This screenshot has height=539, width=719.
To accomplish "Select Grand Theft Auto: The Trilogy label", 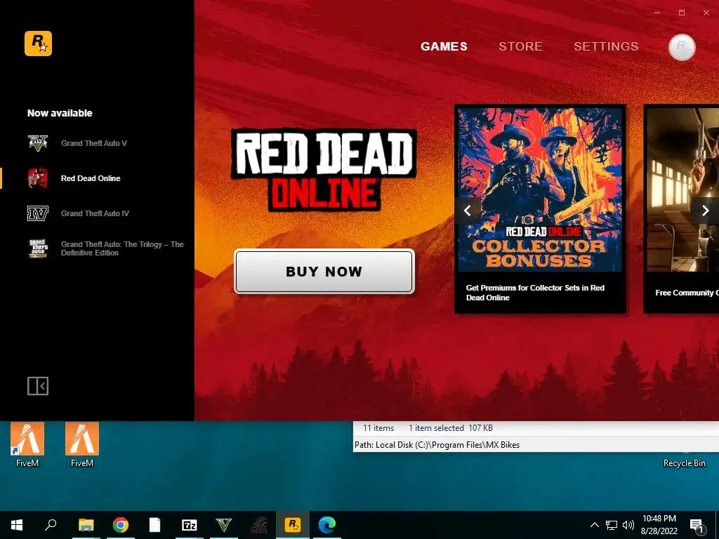I will (122, 248).
